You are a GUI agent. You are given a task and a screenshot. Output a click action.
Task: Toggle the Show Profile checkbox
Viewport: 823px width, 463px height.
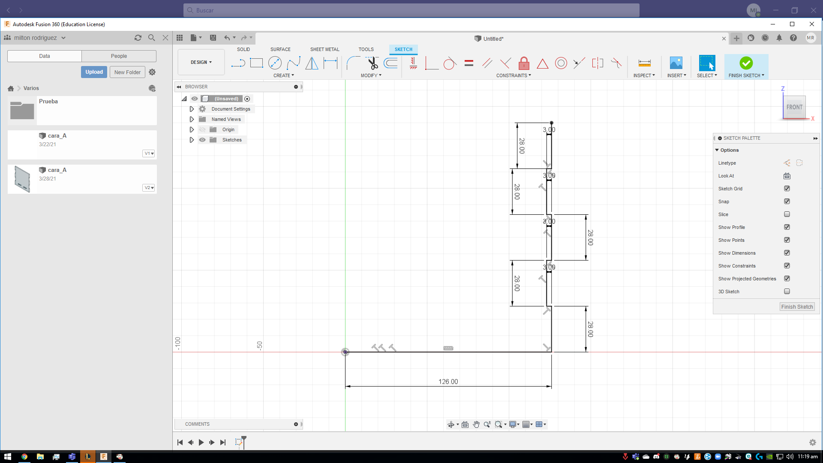coord(787,227)
